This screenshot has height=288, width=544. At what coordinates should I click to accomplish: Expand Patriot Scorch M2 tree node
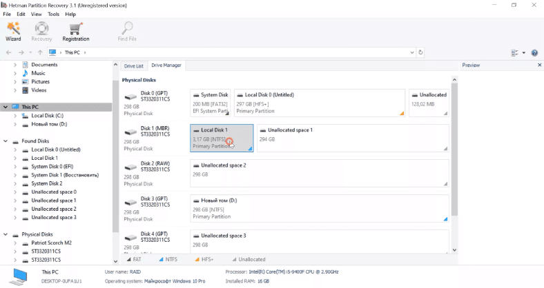tap(15, 243)
